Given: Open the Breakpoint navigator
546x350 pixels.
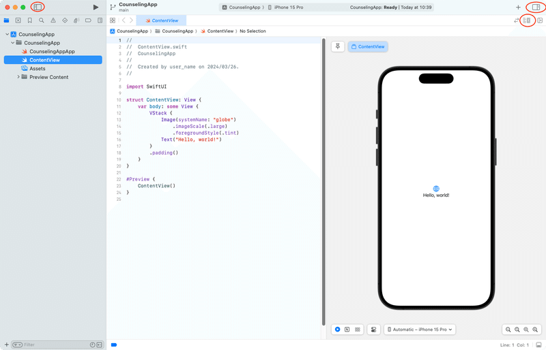Looking at the screenshot, I should tap(88, 20).
